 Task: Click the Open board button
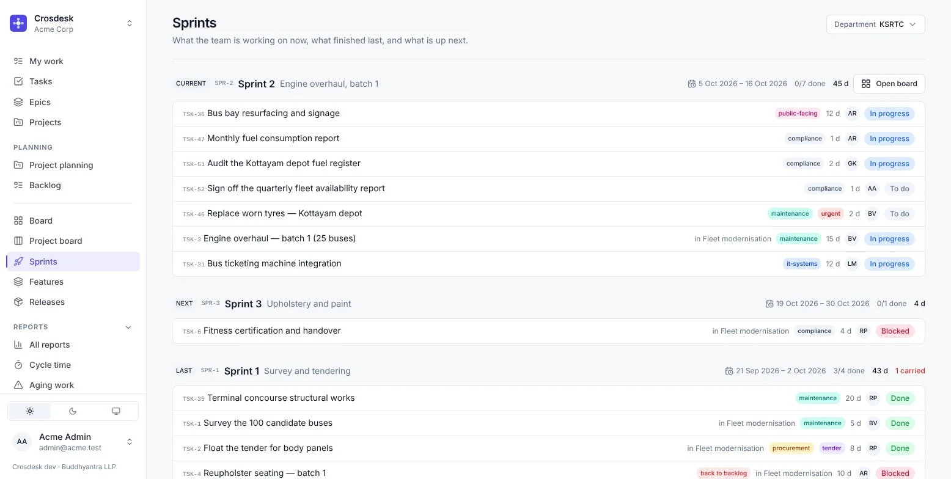pyautogui.click(x=889, y=84)
